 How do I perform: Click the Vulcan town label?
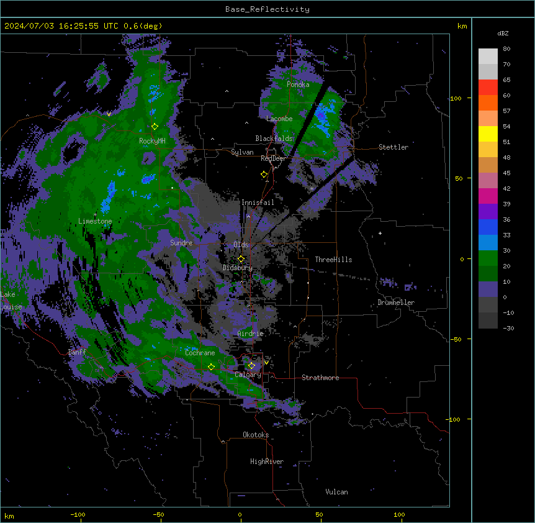(x=336, y=492)
